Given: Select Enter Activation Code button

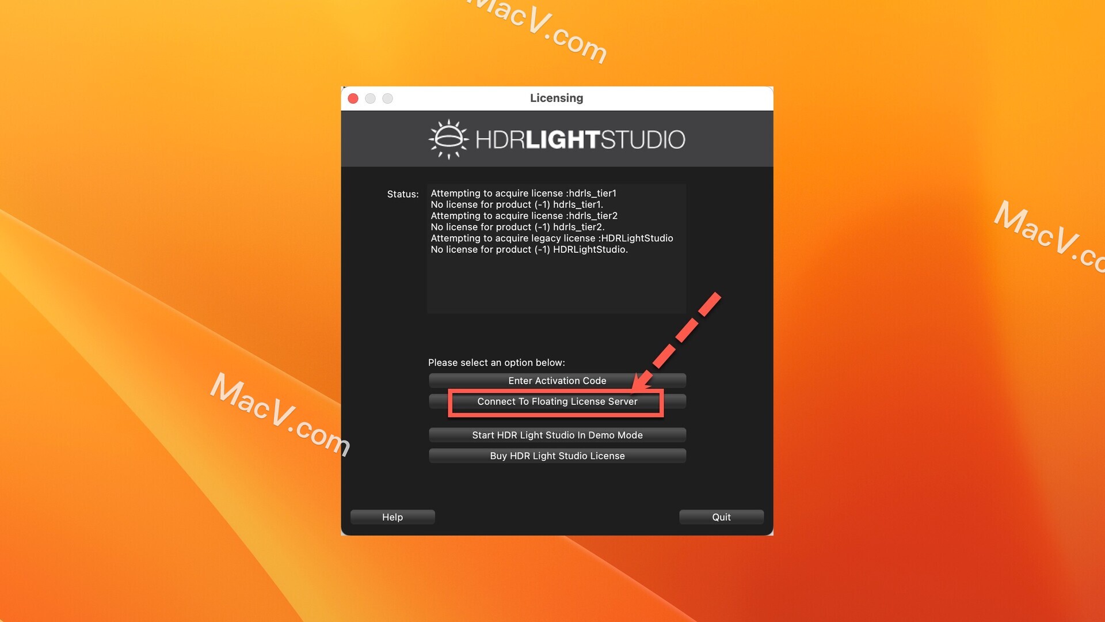Looking at the screenshot, I should pos(557,381).
